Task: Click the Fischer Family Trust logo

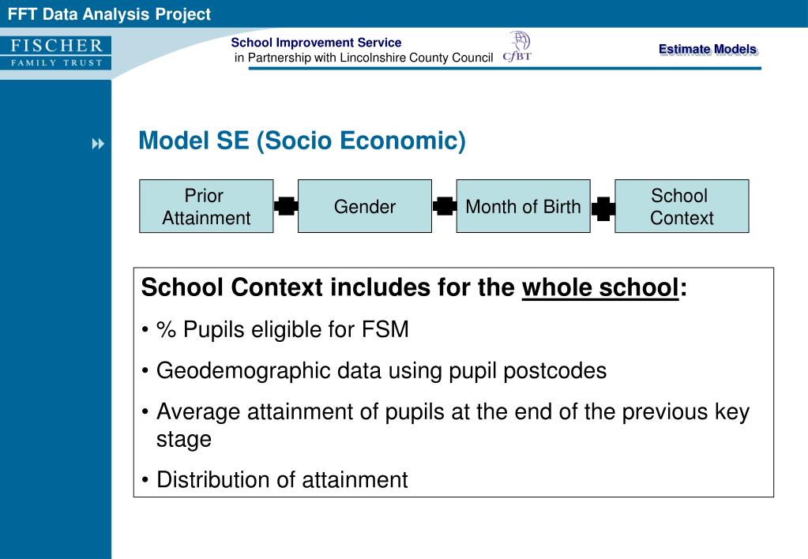Action: point(55,53)
